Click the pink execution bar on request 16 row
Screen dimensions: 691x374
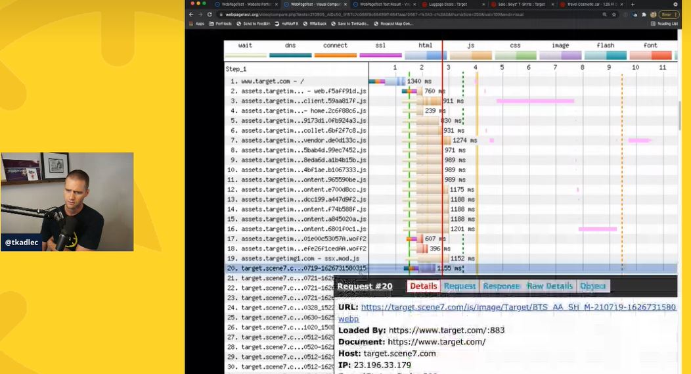[598, 229]
